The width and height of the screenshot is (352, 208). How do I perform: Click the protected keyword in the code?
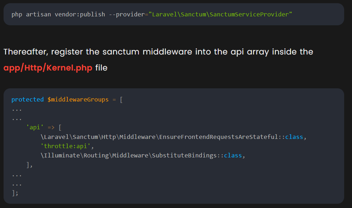coord(27,99)
